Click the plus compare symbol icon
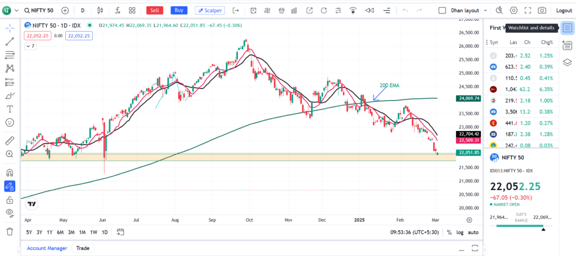This screenshot has height=256, width=576. click(x=65, y=10)
